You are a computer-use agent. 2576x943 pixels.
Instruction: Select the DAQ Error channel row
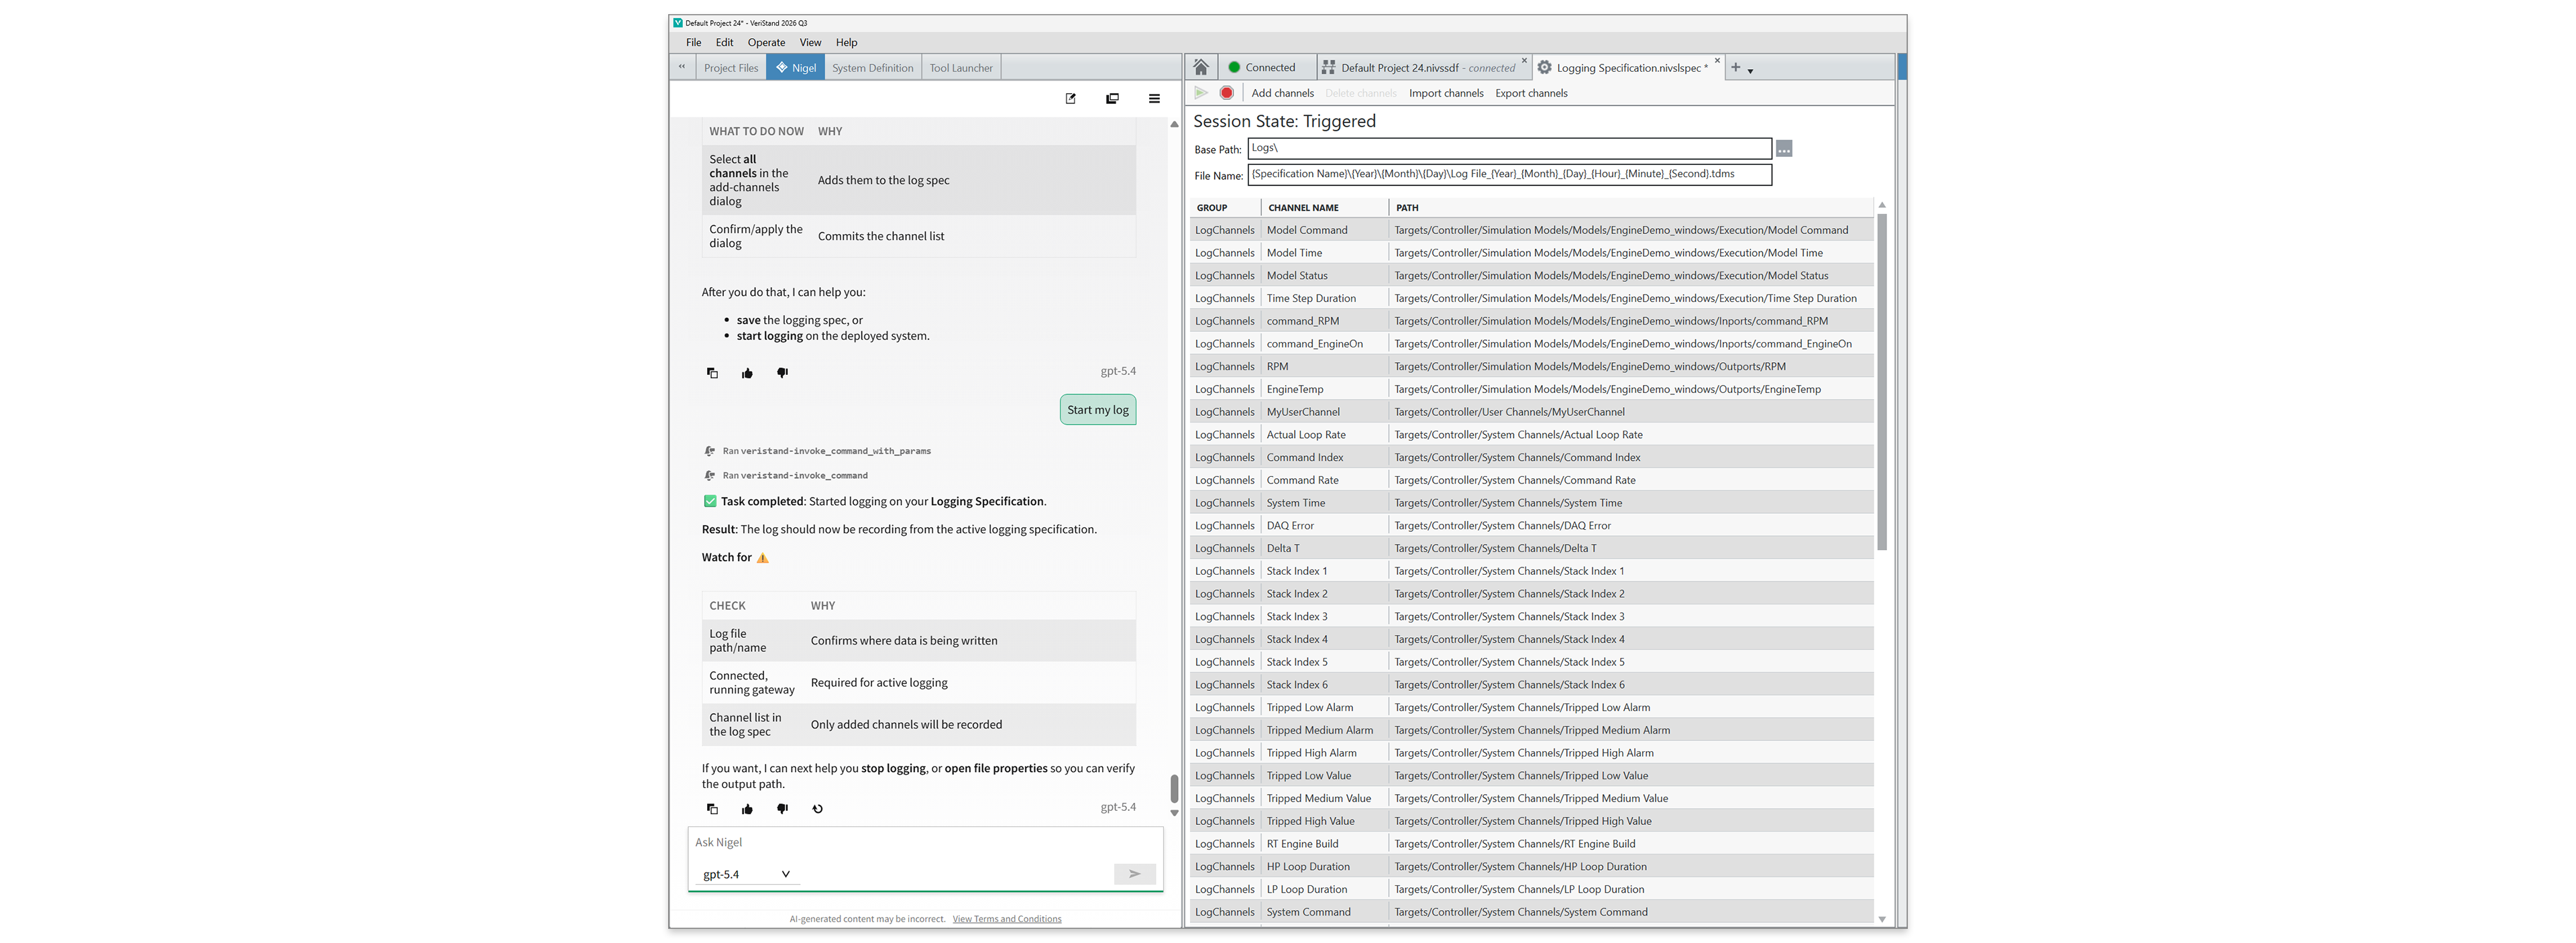[1532, 526]
